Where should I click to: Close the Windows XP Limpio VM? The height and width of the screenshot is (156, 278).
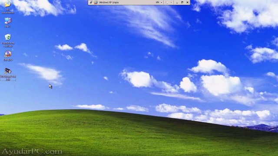pos(187,2)
